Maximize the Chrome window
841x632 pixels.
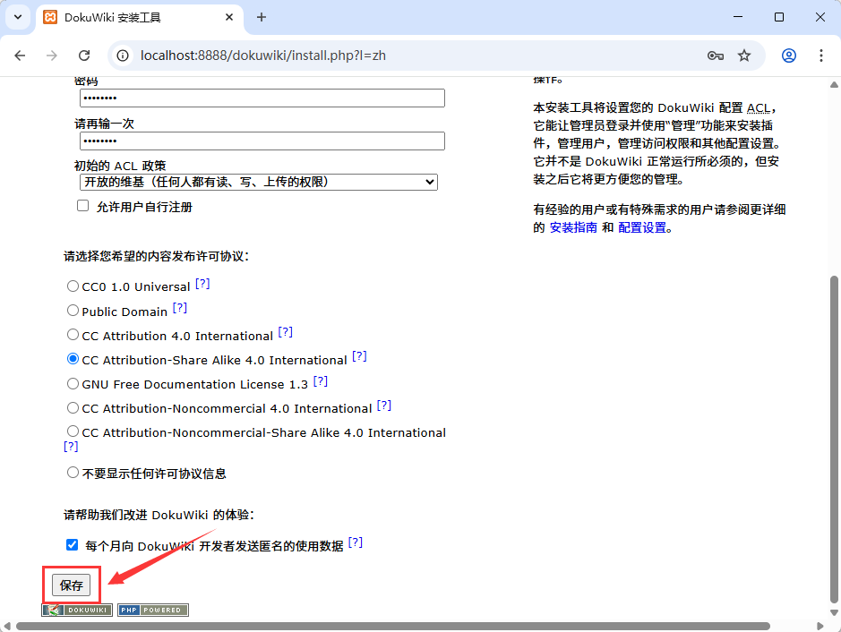(x=779, y=17)
